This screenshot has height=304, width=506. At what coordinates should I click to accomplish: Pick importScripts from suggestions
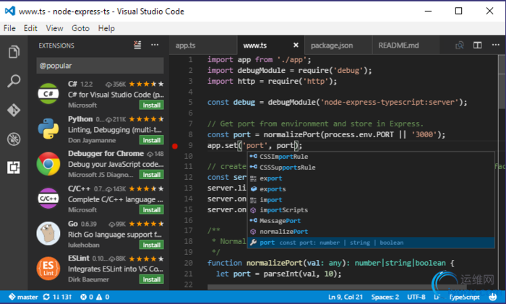[x=371, y=210]
